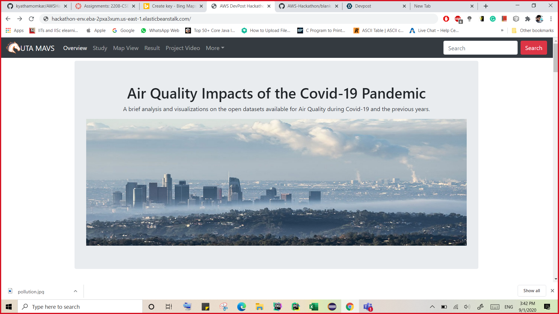Launch Excel from the taskbar
559x314 pixels.
pos(314,307)
